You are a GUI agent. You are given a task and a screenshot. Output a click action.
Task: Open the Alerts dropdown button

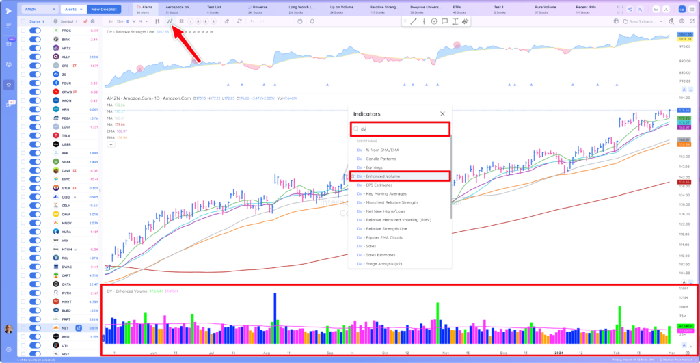[x=74, y=9]
